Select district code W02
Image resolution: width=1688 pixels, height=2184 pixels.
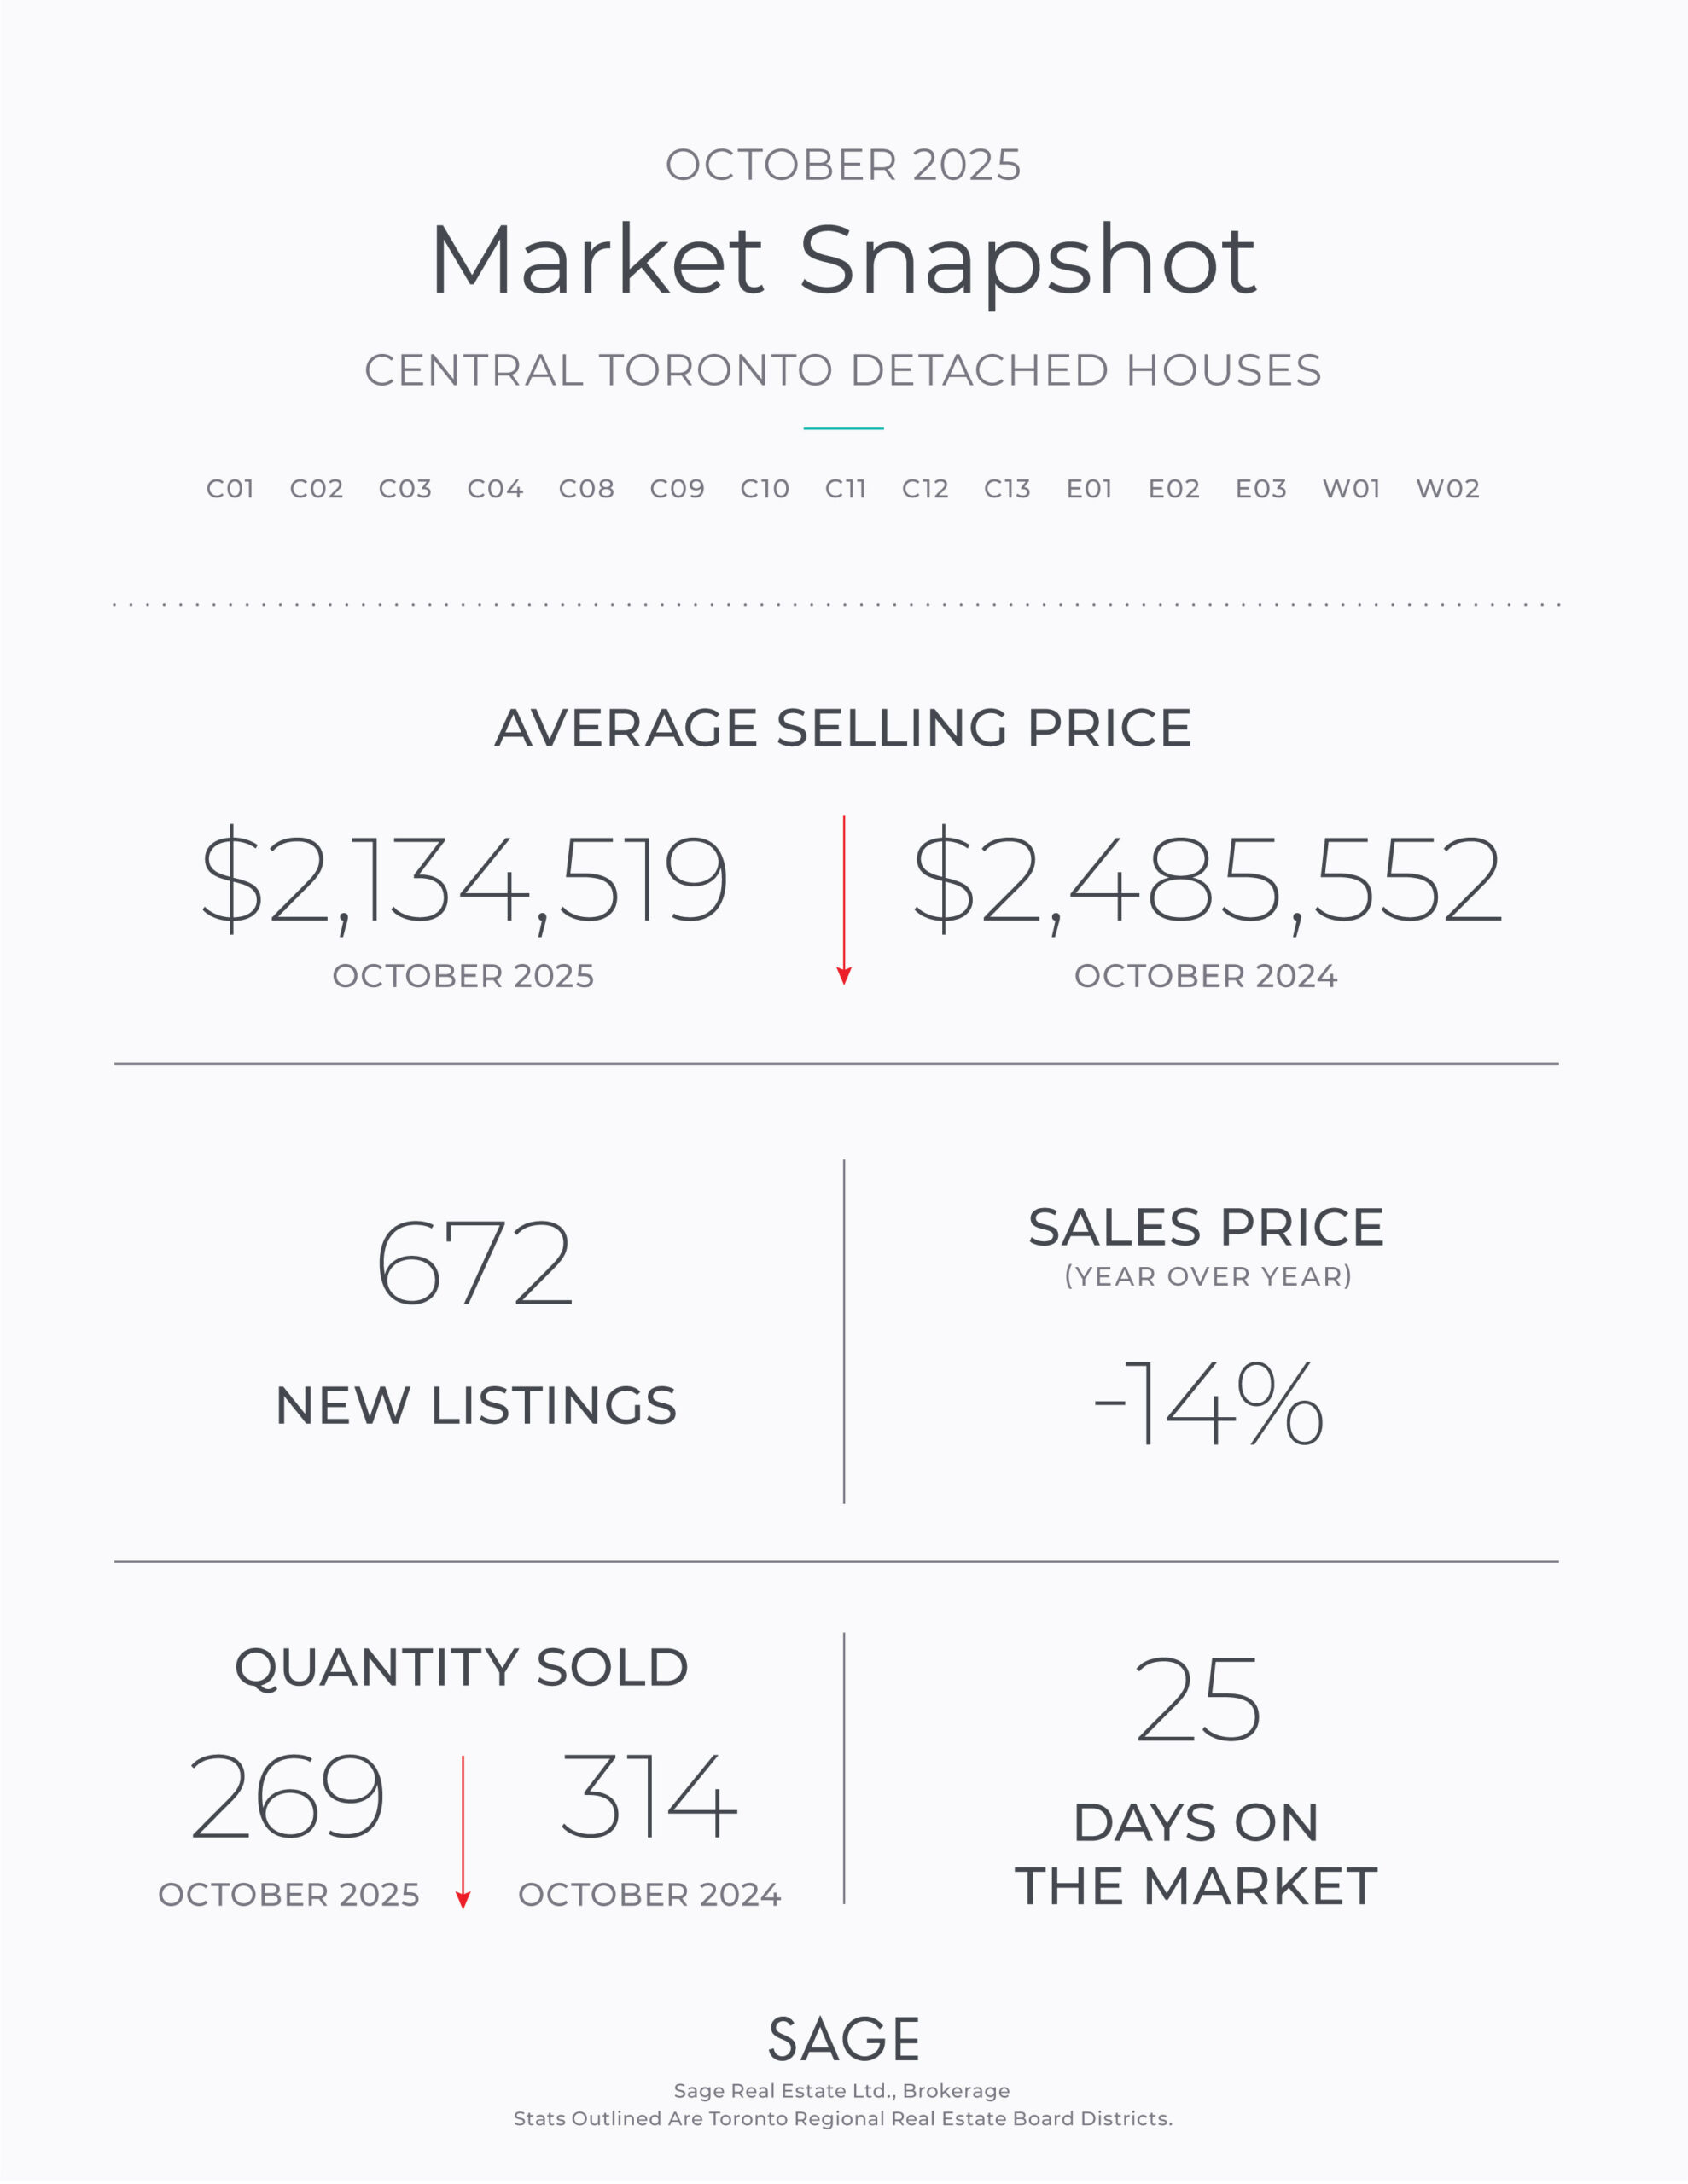[1446, 489]
